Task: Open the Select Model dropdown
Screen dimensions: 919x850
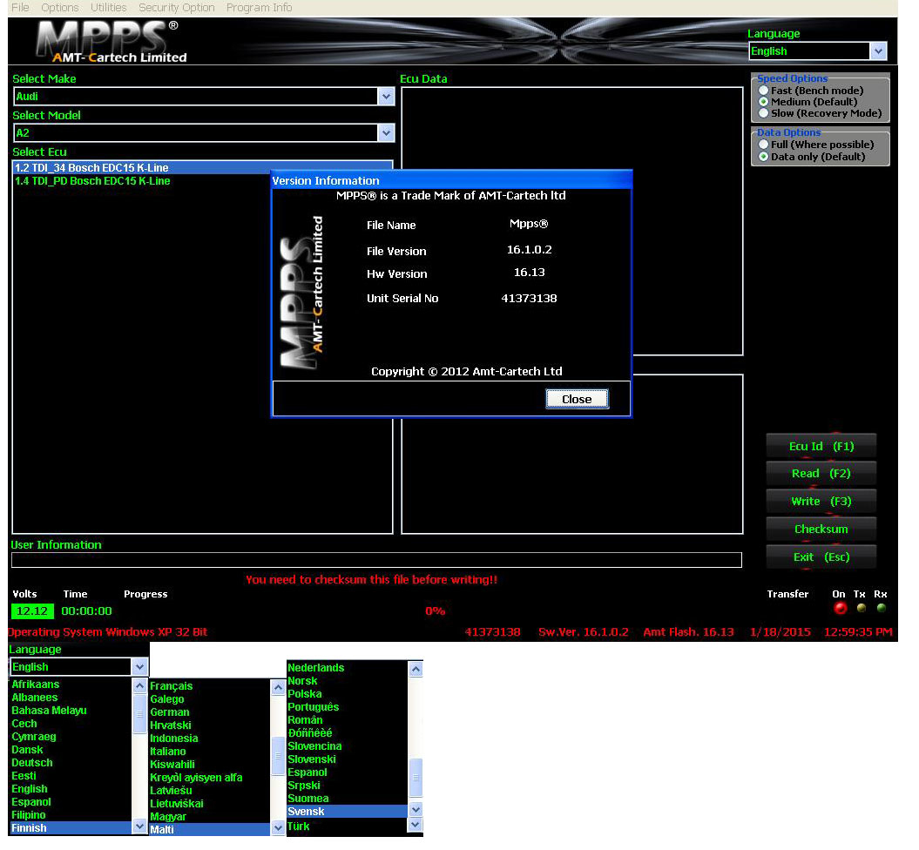Action: (386, 132)
